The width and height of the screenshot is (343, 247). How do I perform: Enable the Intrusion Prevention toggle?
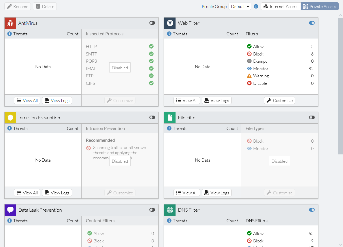(x=152, y=118)
